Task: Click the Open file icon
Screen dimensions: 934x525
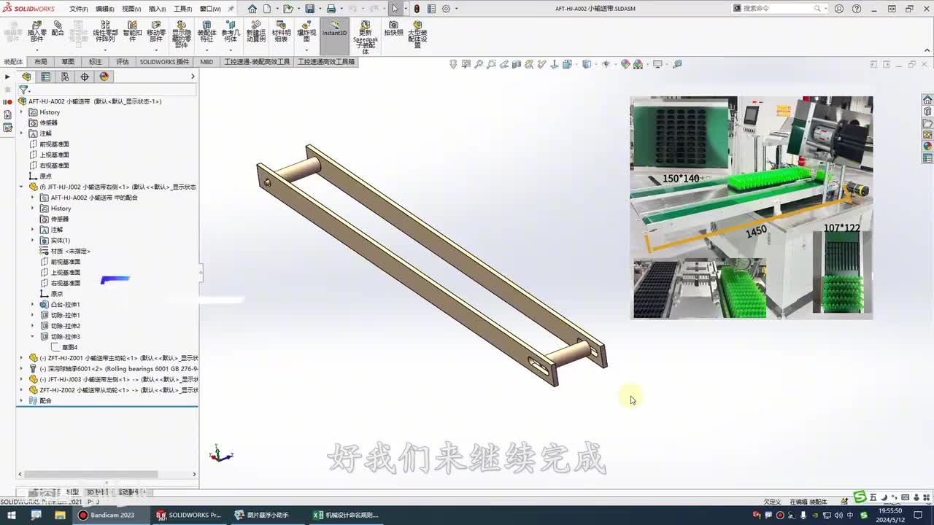Action: coord(287,9)
